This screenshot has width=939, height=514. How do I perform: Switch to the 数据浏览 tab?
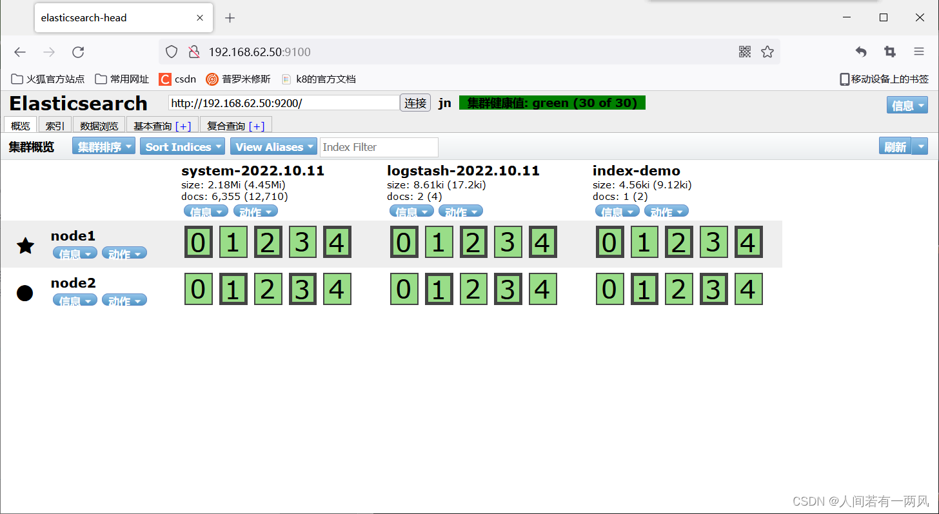pos(99,125)
